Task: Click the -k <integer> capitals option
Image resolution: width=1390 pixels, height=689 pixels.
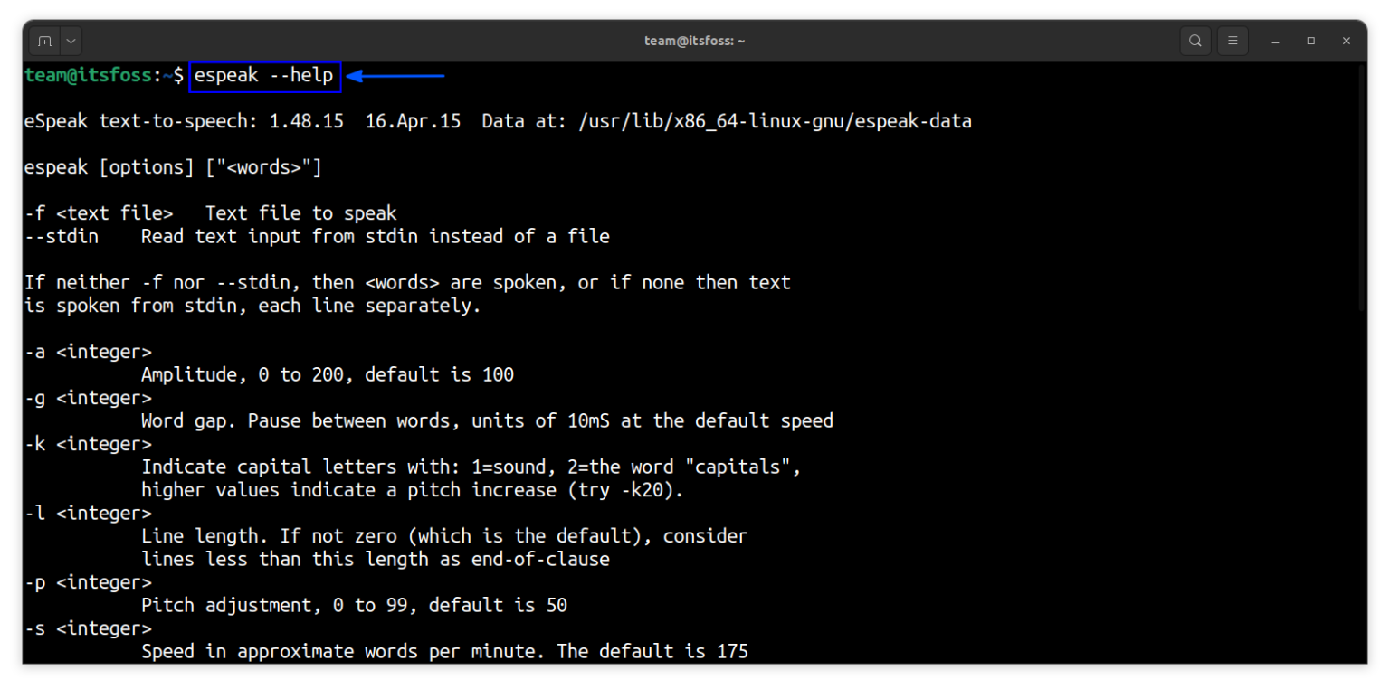Action: [89, 444]
